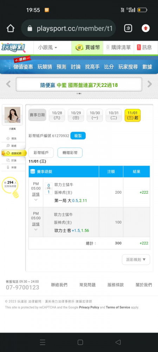Viewport: 158px width, 352px height.
Task: Open 比分 in the navigation bar
Action: (x=109, y=67)
